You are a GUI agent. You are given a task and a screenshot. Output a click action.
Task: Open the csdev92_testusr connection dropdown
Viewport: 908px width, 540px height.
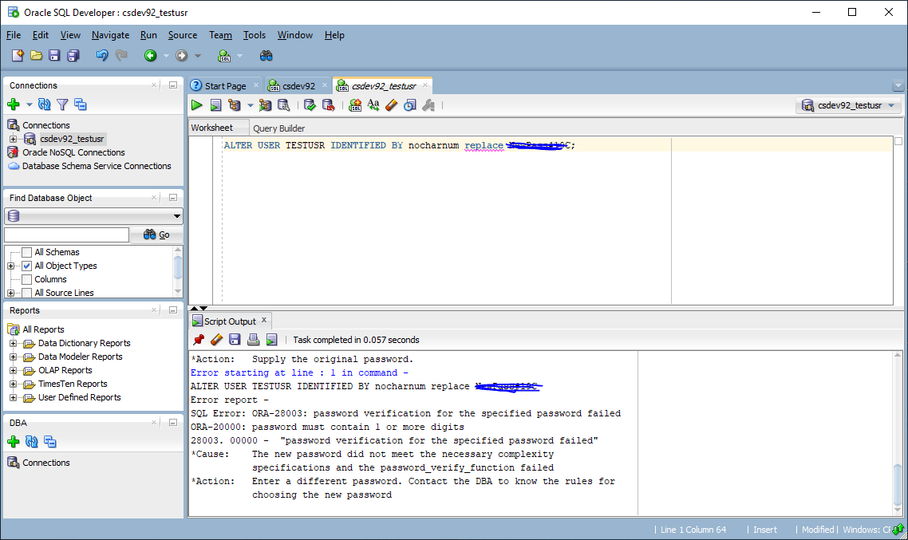coord(849,105)
